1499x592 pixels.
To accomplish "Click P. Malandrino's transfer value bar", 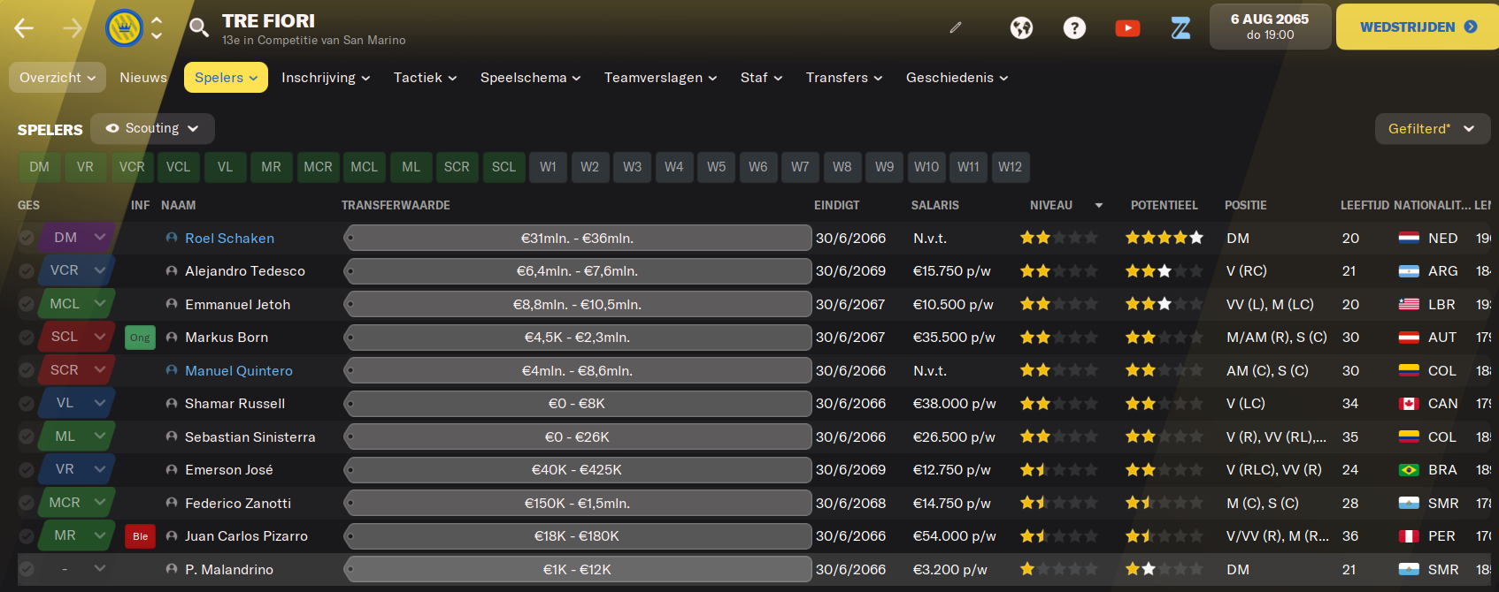I will [x=578, y=569].
